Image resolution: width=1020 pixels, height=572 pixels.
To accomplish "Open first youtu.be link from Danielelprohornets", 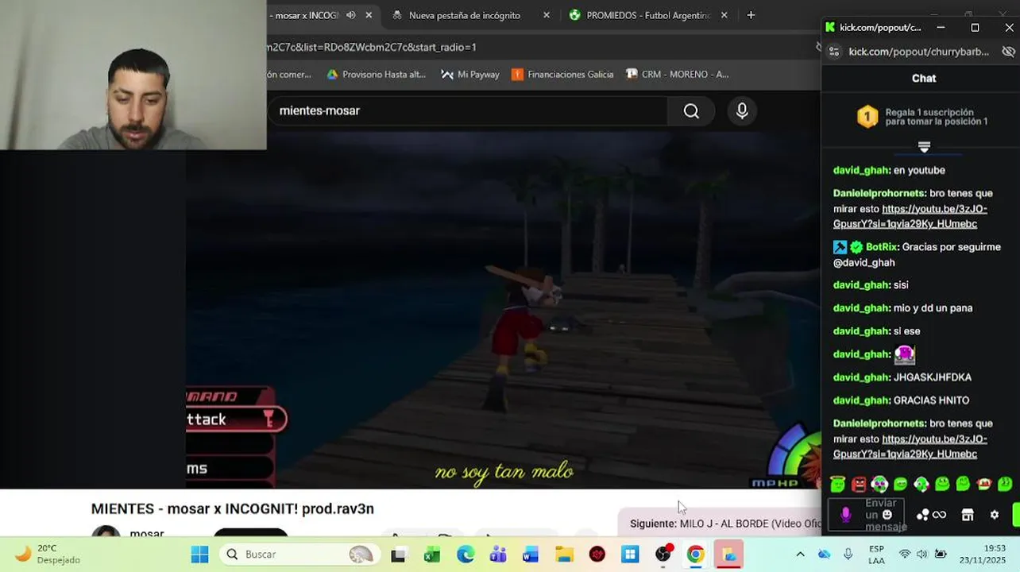I will 910,216.
